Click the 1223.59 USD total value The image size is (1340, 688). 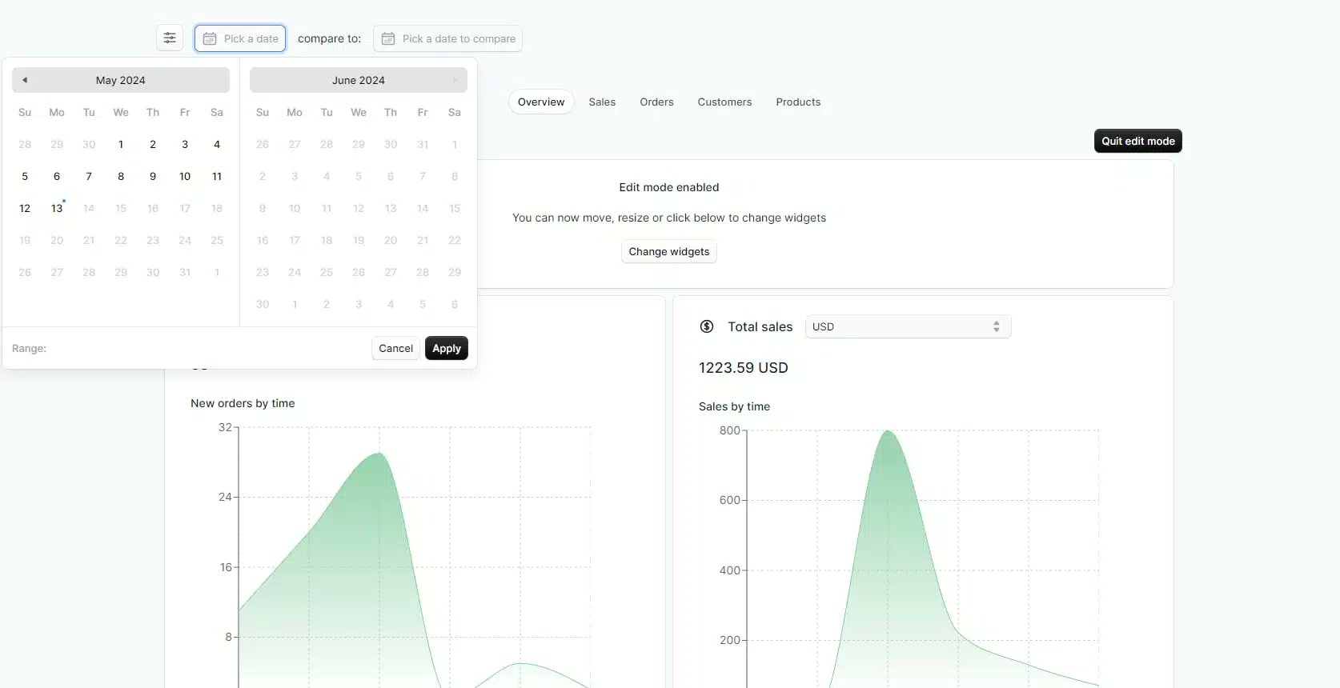point(744,367)
